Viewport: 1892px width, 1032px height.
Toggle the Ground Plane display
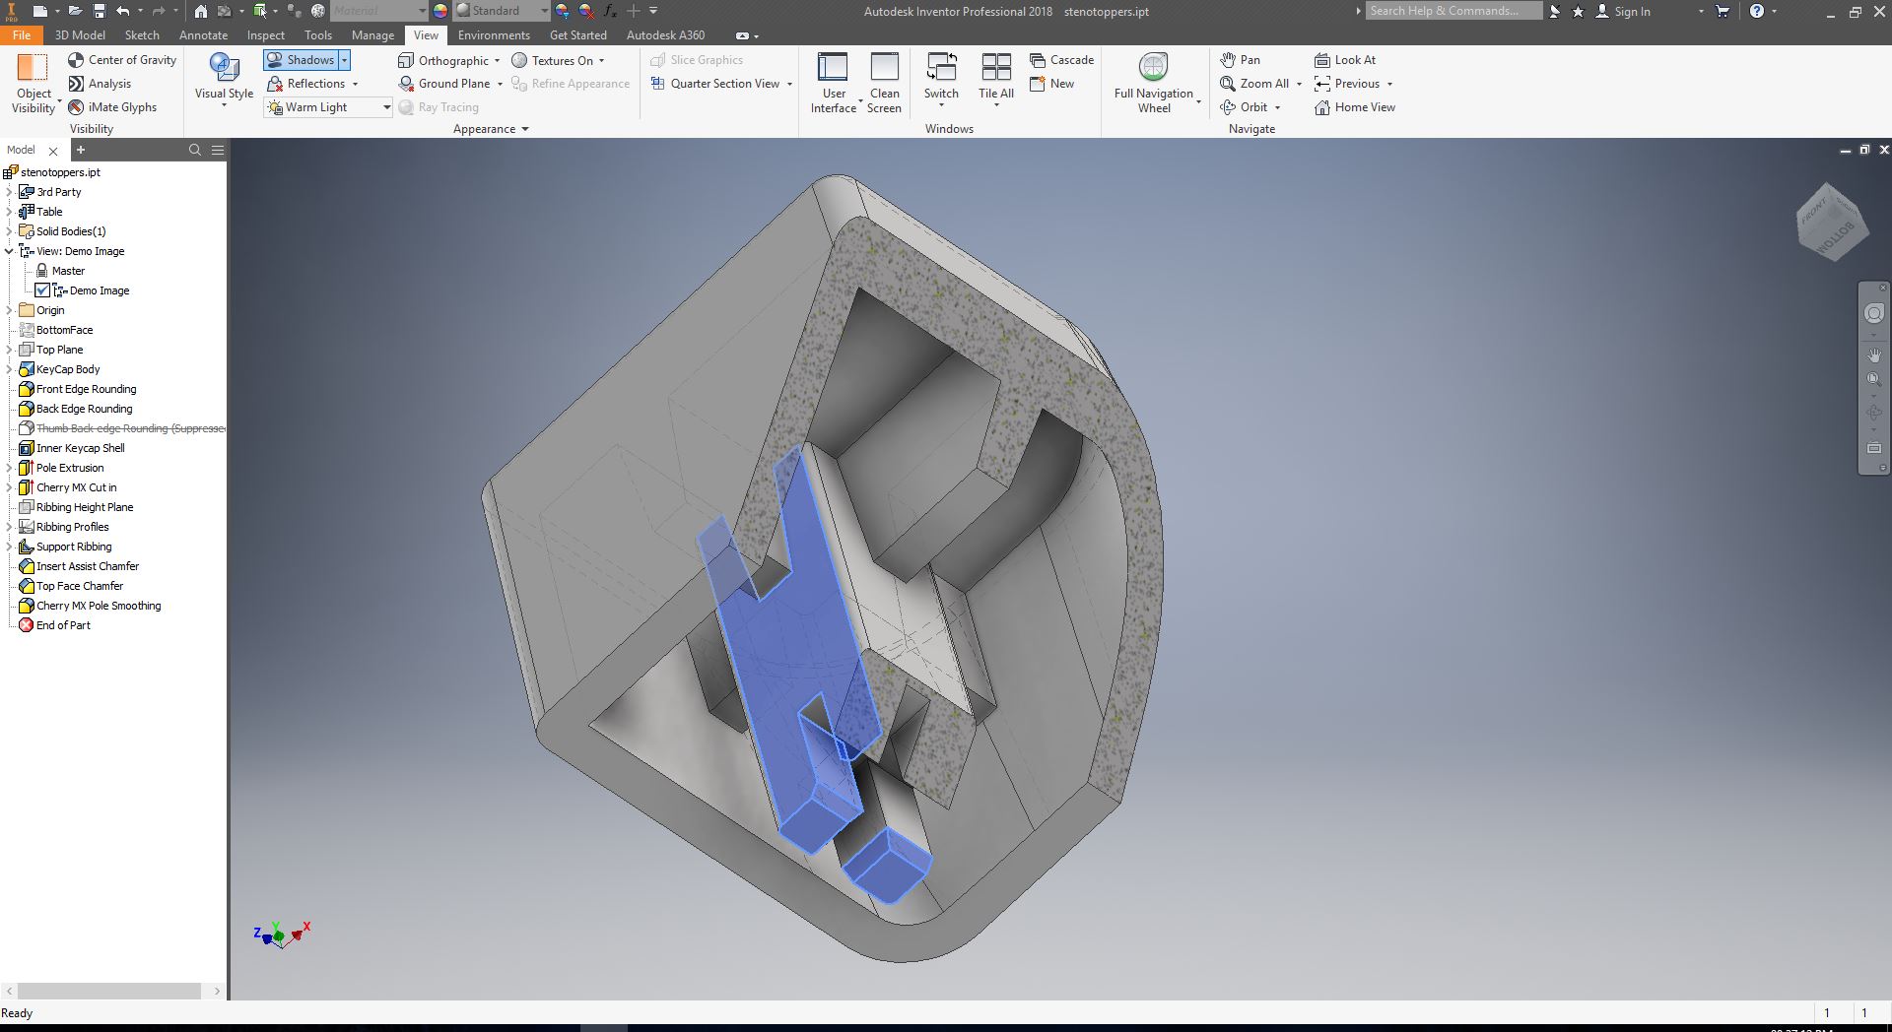(444, 84)
